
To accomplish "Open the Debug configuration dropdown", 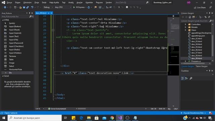I will 48,7.
